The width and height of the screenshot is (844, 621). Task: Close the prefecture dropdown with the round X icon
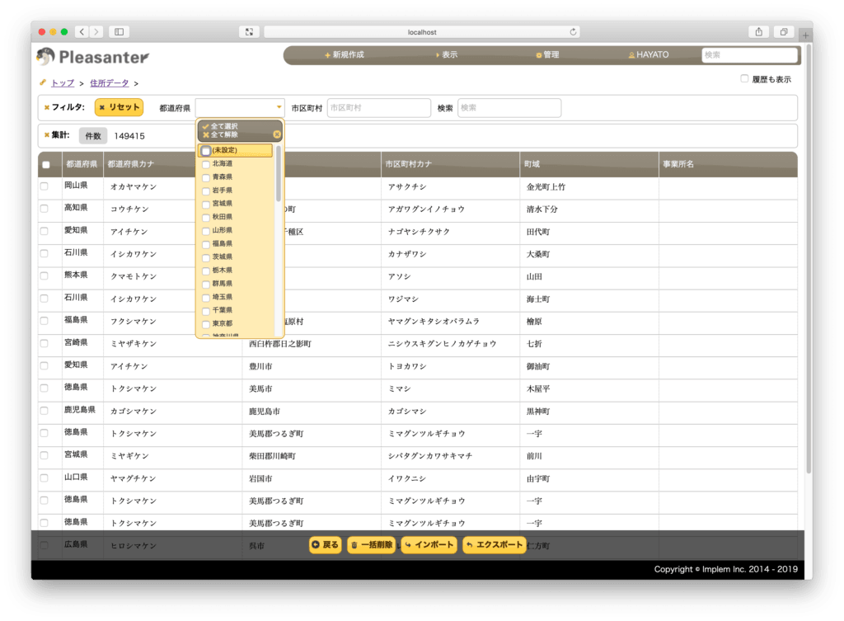point(277,134)
